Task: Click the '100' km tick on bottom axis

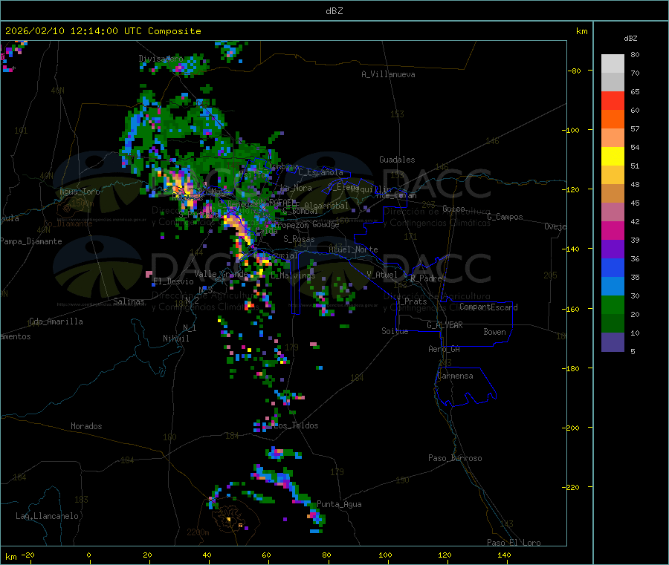Action: tap(385, 555)
